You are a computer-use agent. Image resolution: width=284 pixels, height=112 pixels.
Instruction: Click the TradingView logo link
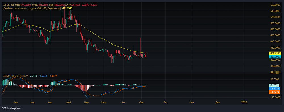tap(11, 109)
